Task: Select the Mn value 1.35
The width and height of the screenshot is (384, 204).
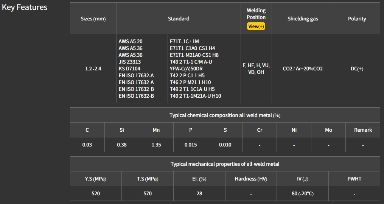Action: 156,145
